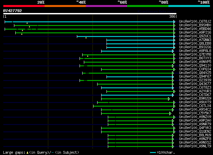Open the UniRef100_A7QNW3 hit label
The image size is (213, 155).
[195, 40]
